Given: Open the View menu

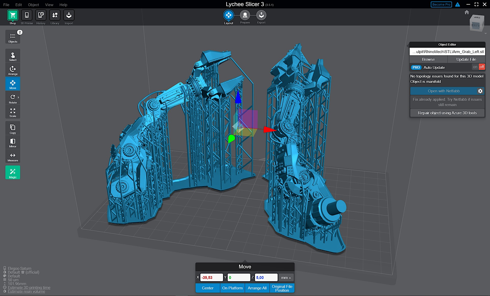Looking at the screenshot, I should 49,5.
